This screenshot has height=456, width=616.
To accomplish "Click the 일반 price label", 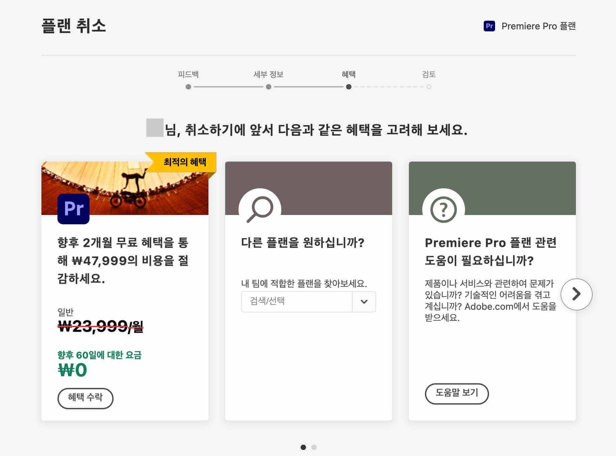I will click(65, 312).
